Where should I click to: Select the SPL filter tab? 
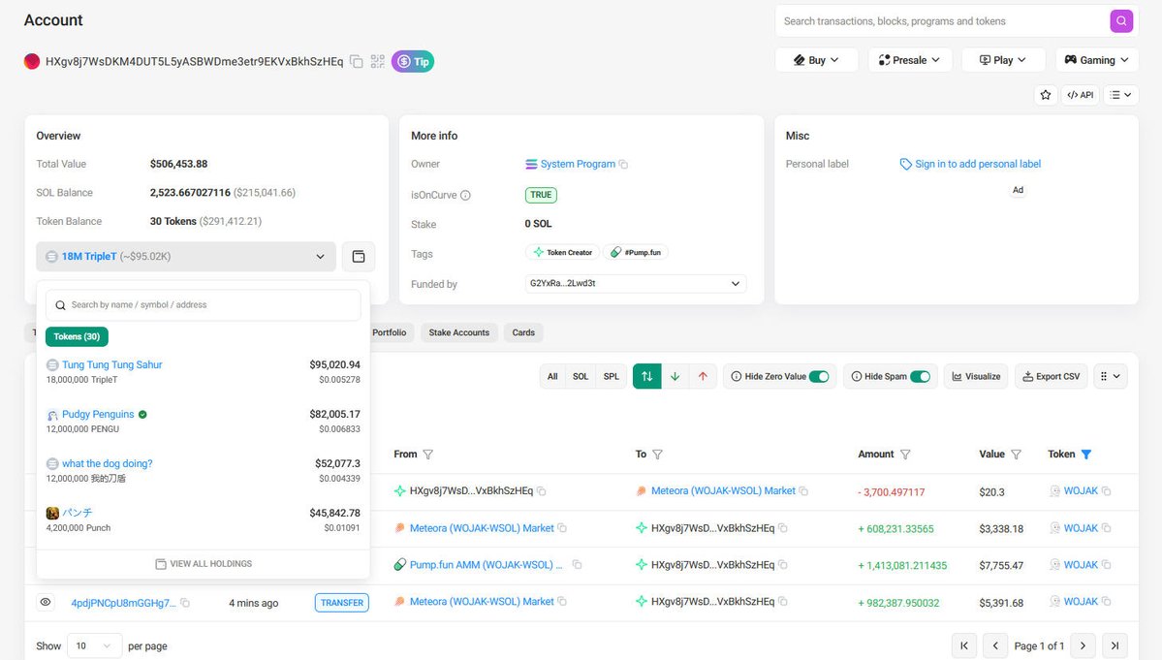[612, 376]
